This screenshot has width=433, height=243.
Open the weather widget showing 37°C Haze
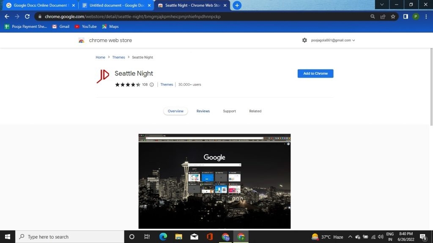[x=327, y=237]
